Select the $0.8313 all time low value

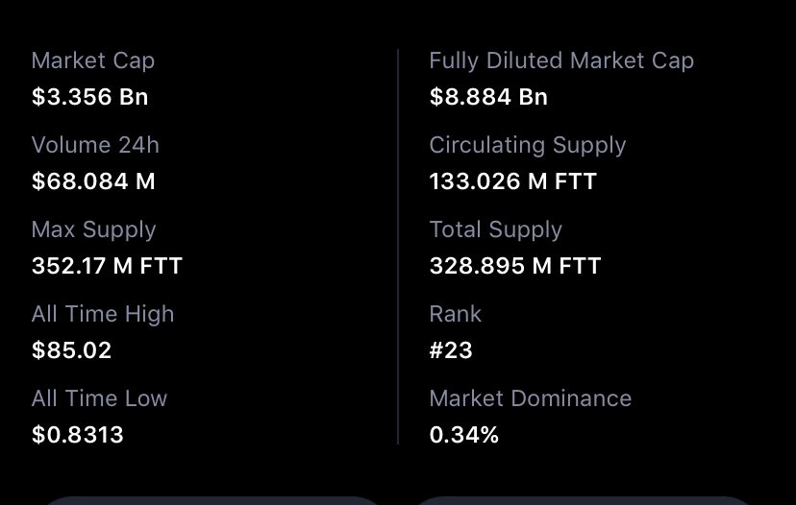coord(78,435)
